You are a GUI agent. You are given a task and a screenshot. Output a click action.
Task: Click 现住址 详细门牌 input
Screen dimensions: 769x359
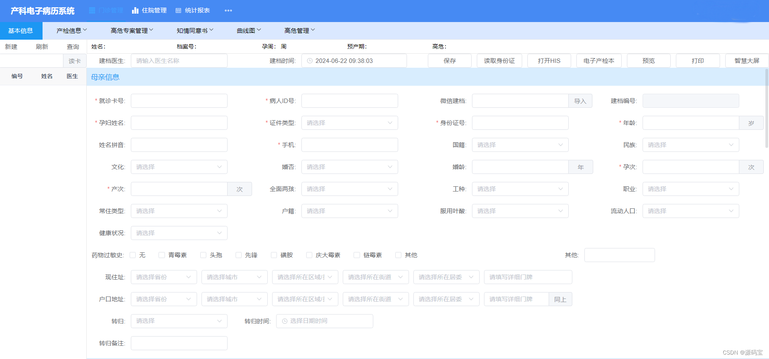(x=528, y=277)
